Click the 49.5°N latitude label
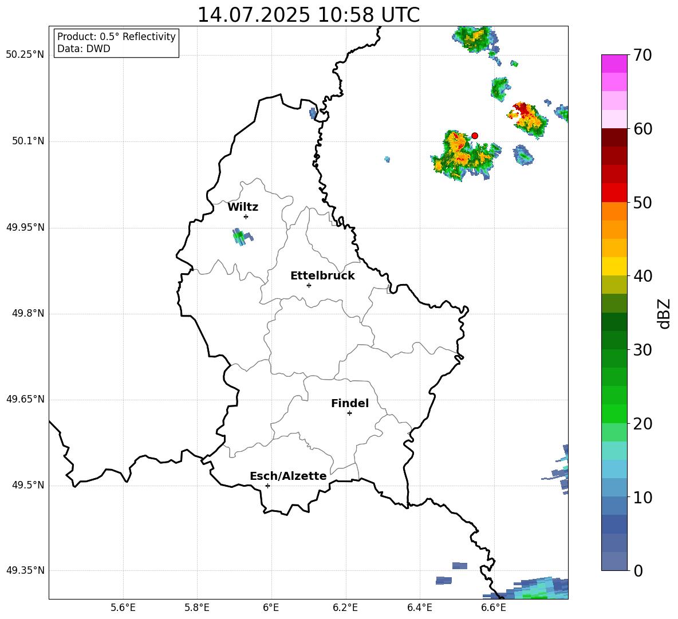 point(29,485)
